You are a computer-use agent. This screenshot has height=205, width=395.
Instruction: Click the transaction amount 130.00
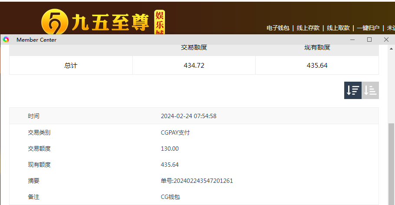(x=170, y=149)
